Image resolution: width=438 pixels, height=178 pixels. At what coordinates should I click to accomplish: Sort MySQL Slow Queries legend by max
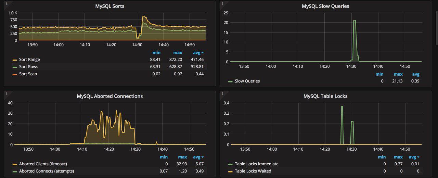click(x=398, y=74)
